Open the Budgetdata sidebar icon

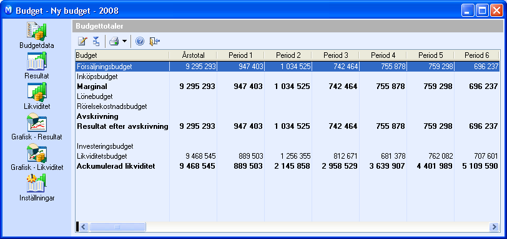point(37,32)
